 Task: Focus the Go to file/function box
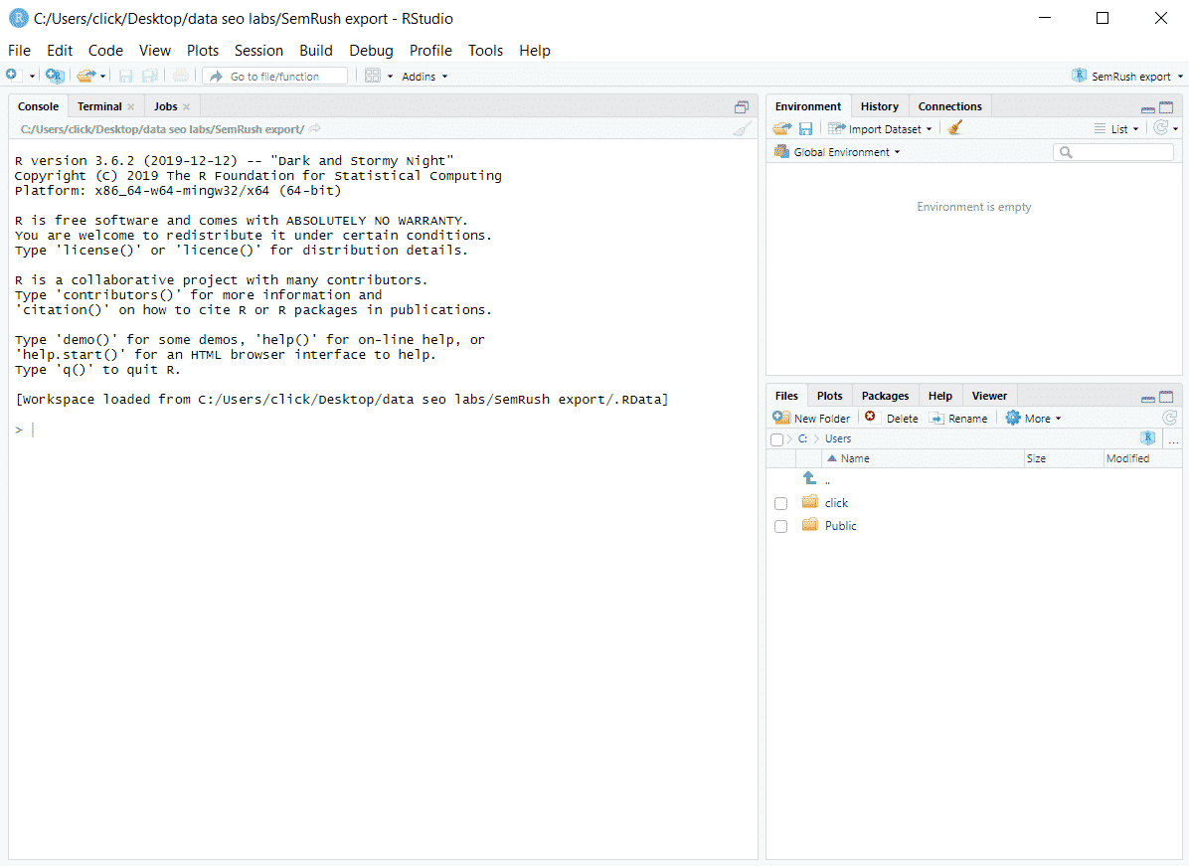pyautogui.click(x=275, y=76)
